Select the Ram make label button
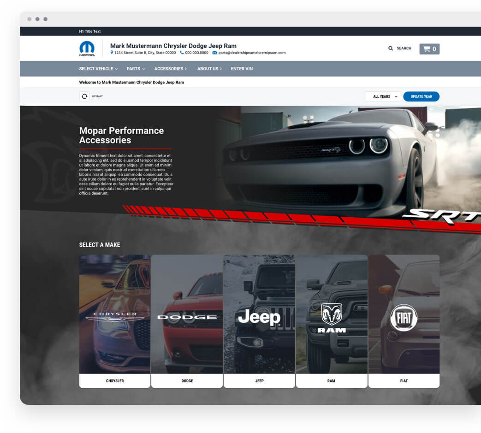The width and height of the screenshot is (481, 433). 332,380
